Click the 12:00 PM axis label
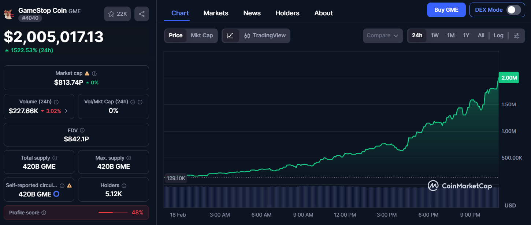531x225 pixels. tap(345, 215)
